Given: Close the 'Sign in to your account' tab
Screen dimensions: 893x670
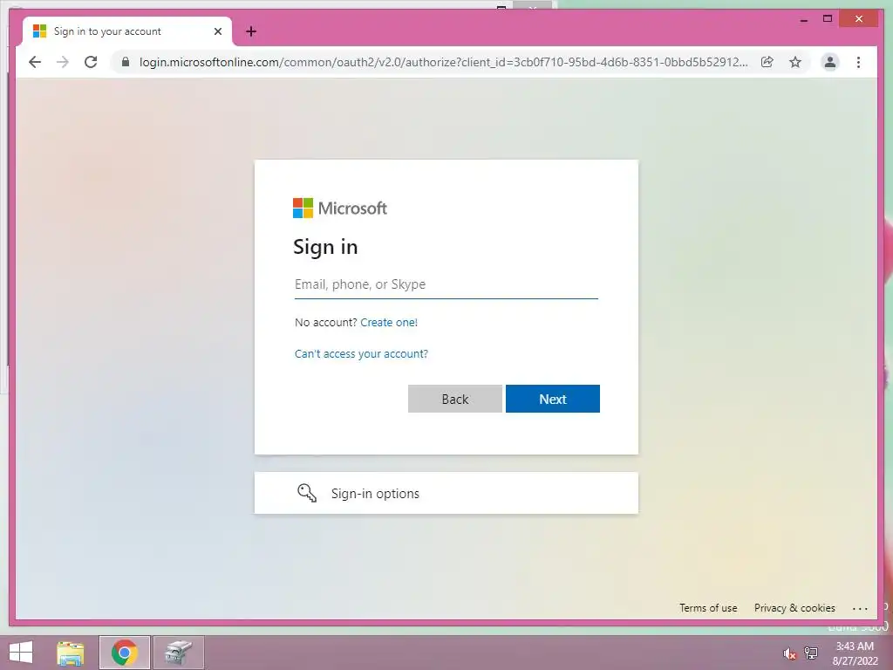Looking at the screenshot, I should [x=217, y=31].
